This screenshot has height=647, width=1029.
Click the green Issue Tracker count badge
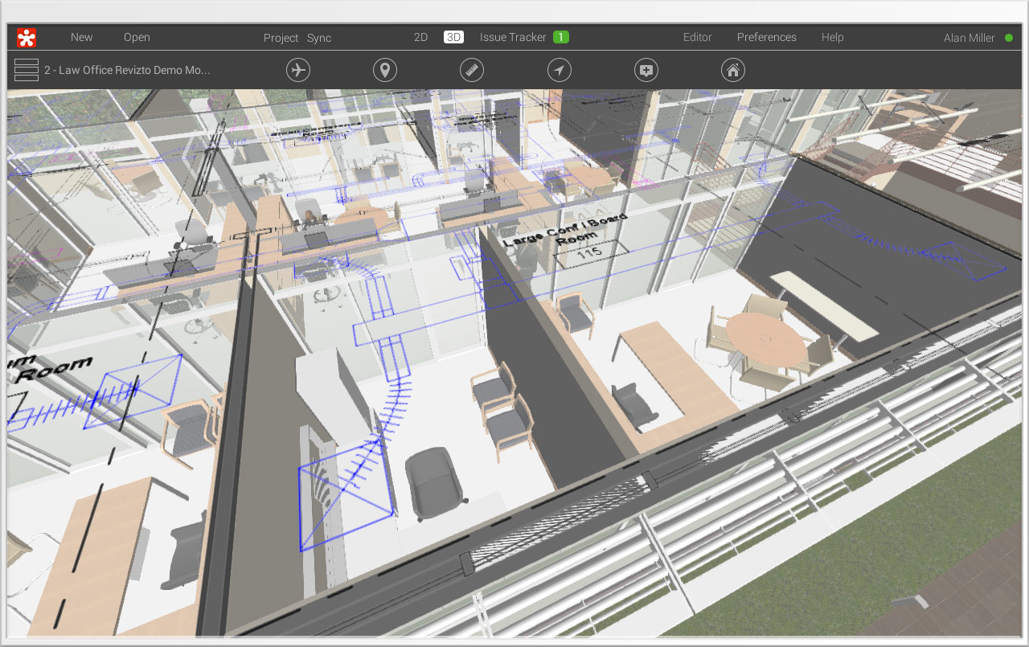(x=560, y=36)
